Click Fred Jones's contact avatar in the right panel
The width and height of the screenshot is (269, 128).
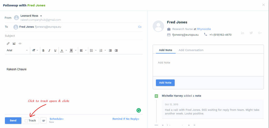coord(158,26)
